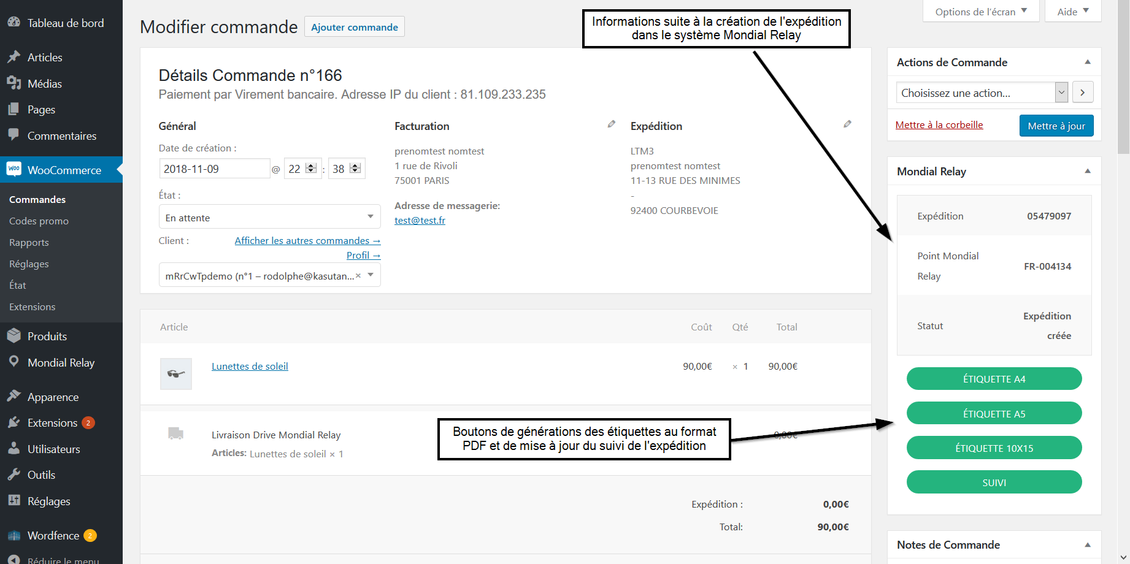This screenshot has height=564, width=1130.
Task: Open WooCommerce via its sidebar icon
Action: point(13,169)
